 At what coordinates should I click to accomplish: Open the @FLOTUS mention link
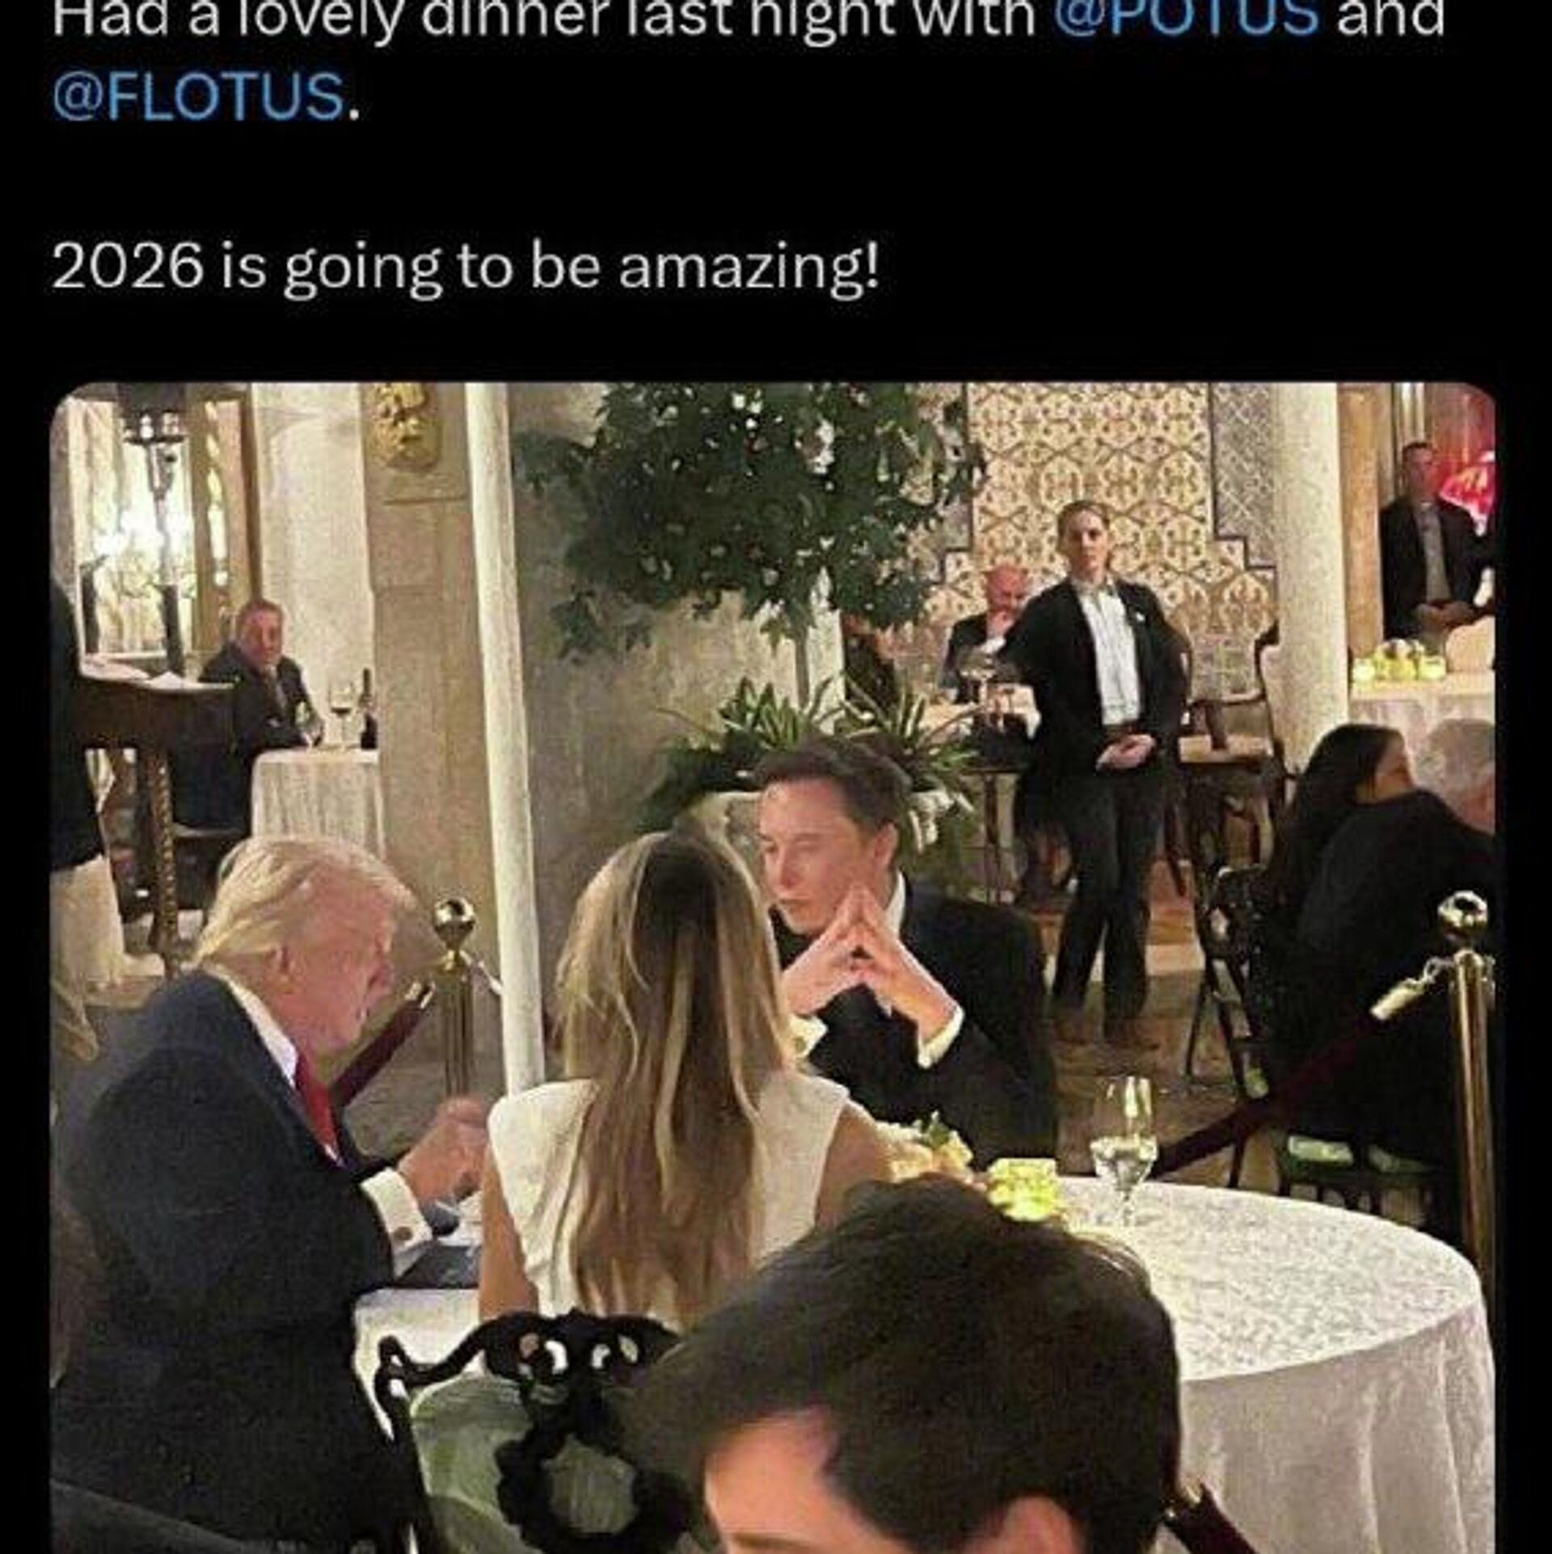[x=199, y=97]
